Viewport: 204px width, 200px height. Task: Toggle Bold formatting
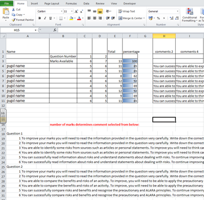point(40,18)
